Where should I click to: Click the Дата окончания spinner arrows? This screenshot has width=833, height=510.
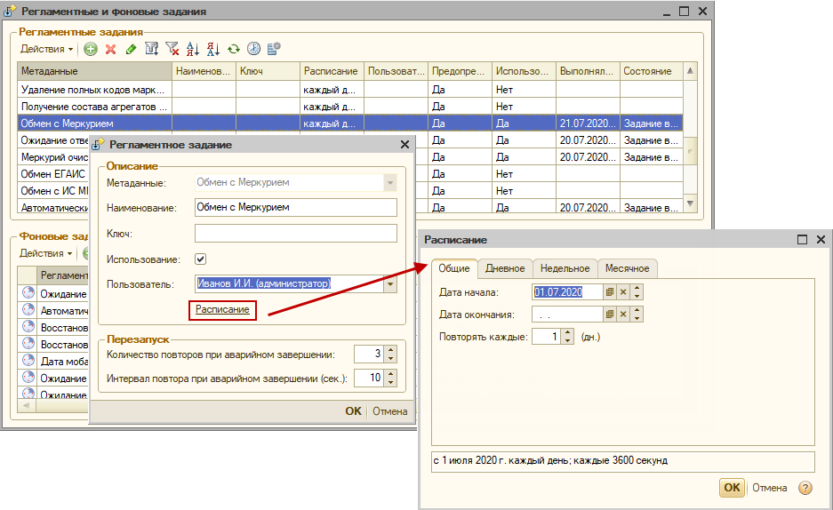(x=637, y=315)
